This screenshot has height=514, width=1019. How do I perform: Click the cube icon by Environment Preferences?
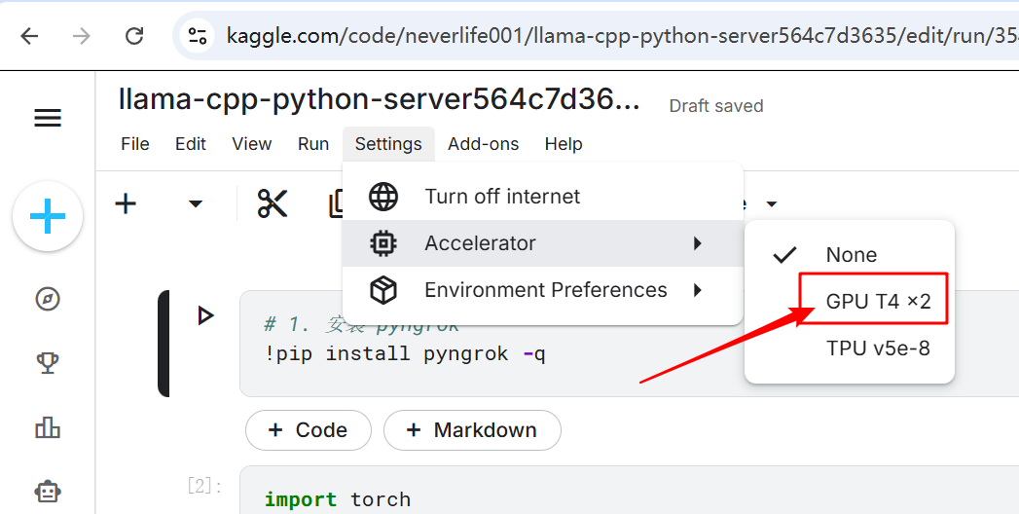[383, 290]
